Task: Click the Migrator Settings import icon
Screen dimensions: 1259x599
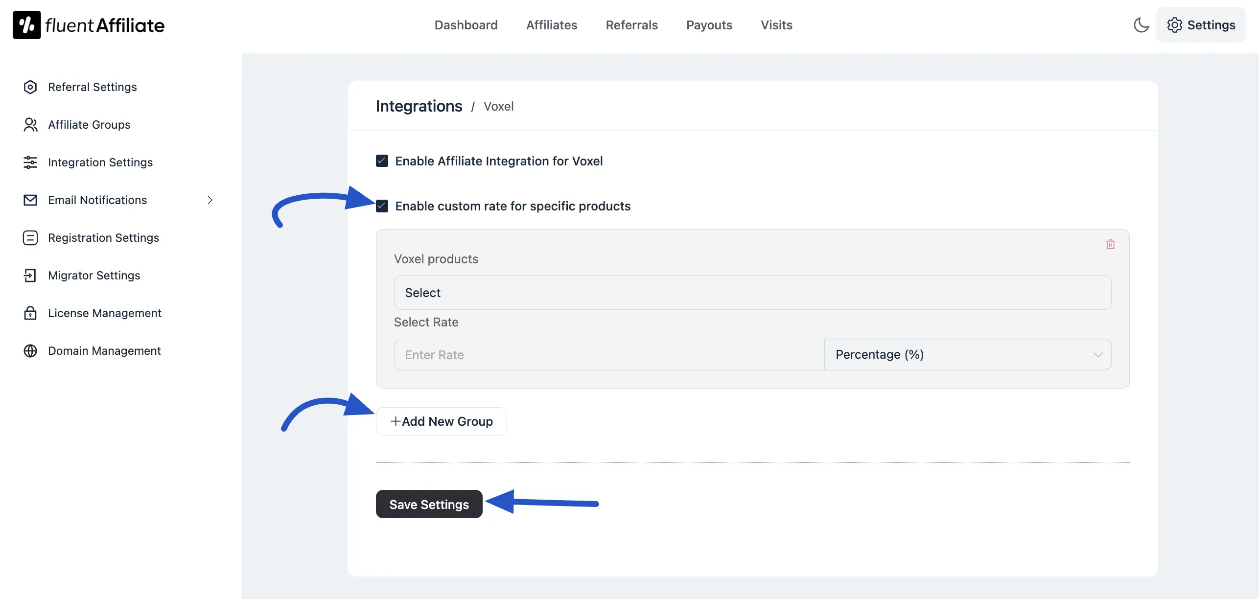Action: 30,276
